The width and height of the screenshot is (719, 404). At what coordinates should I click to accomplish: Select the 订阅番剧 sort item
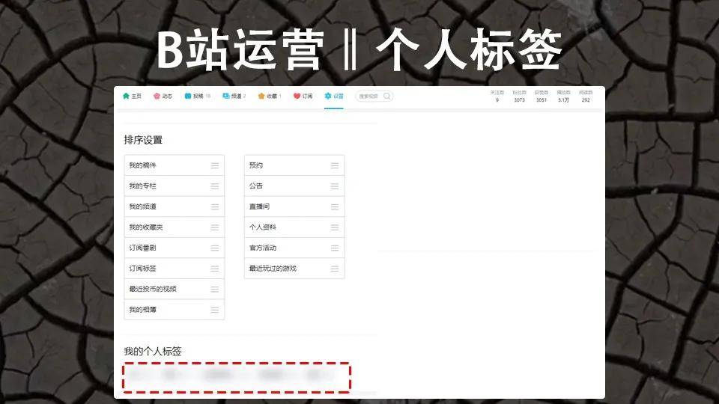pyautogui.click(x=175, y=248)
